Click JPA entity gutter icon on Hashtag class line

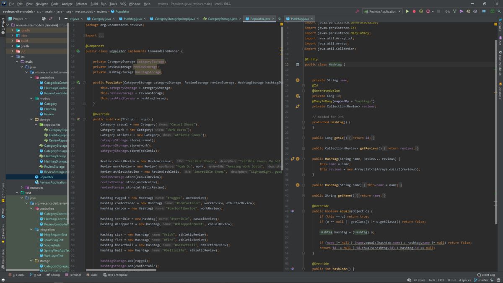coord(298,65)
